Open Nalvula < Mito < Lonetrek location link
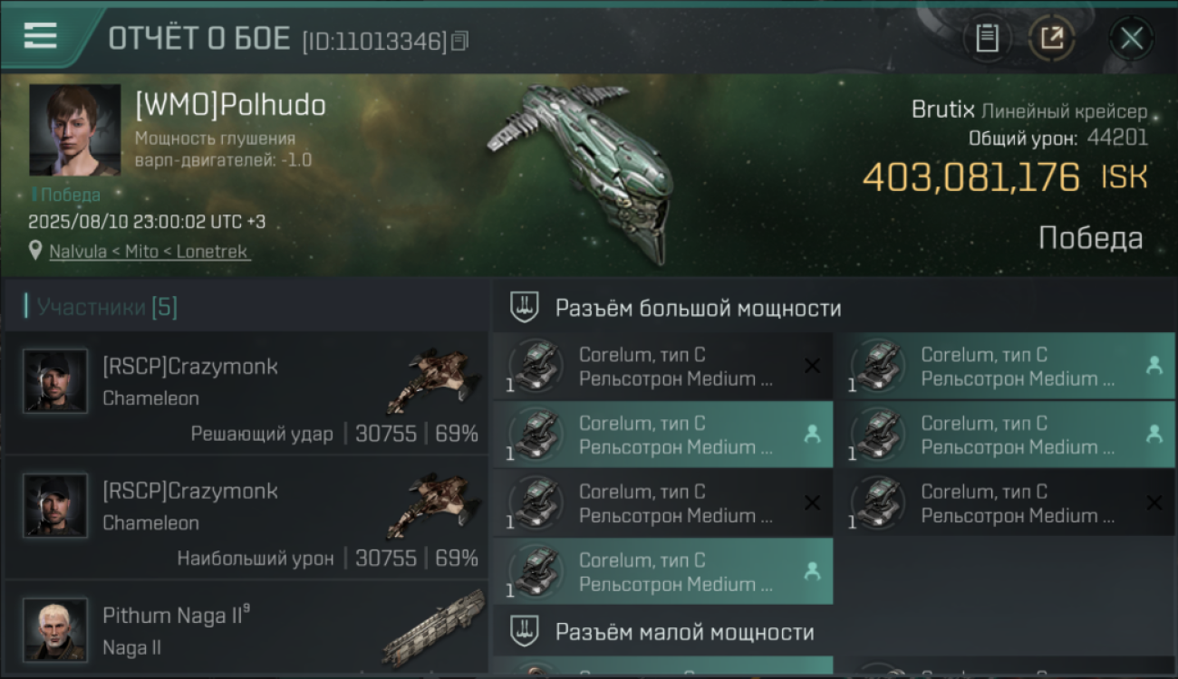Viewport: 1178px width, 679px height. [150, 252]
